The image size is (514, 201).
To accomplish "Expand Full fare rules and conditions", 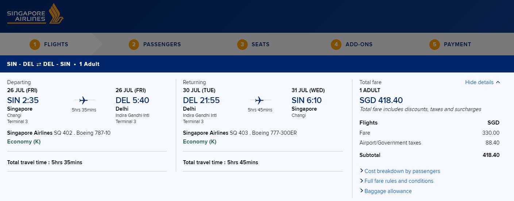I will 399,181.
